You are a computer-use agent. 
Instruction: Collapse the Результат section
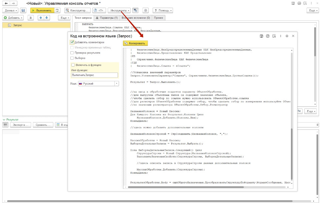pyautogui.click(x=4, y=119)
